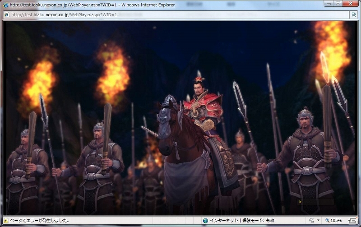Click the yellow warning icon in status bar
The image size is (361, 227).
6,221
